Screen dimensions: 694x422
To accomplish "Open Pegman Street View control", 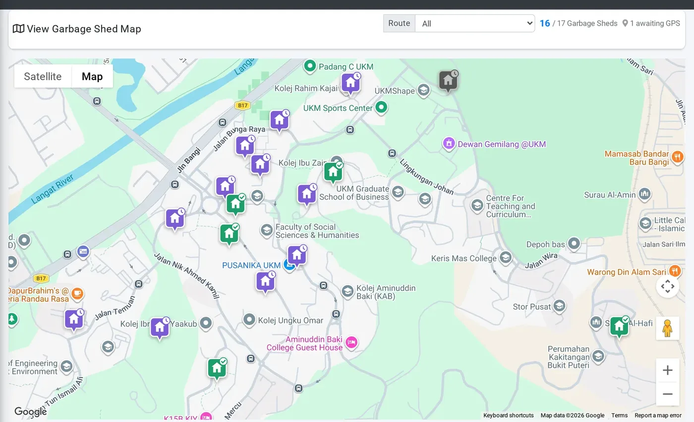I will 667,328.
